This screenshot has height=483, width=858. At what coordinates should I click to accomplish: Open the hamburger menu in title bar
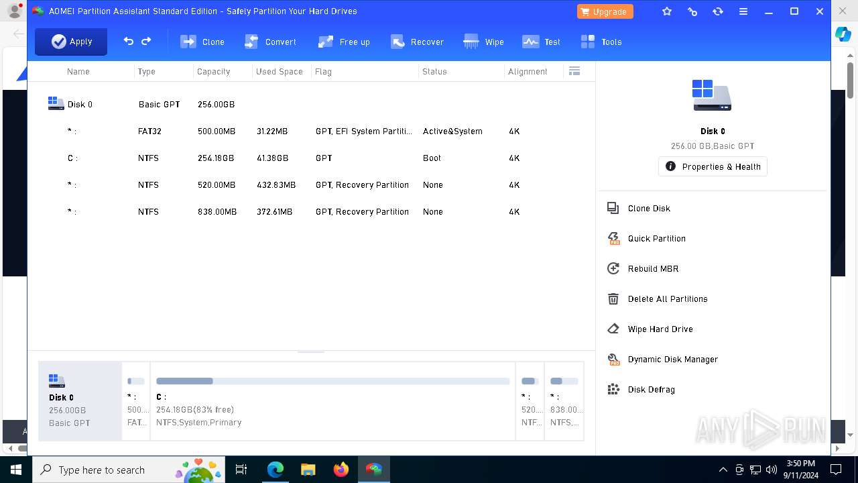743,11
